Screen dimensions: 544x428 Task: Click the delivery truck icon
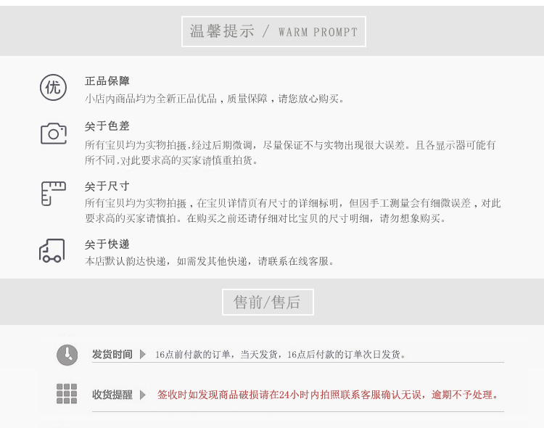pyautogui.click(x=52, y=251)
